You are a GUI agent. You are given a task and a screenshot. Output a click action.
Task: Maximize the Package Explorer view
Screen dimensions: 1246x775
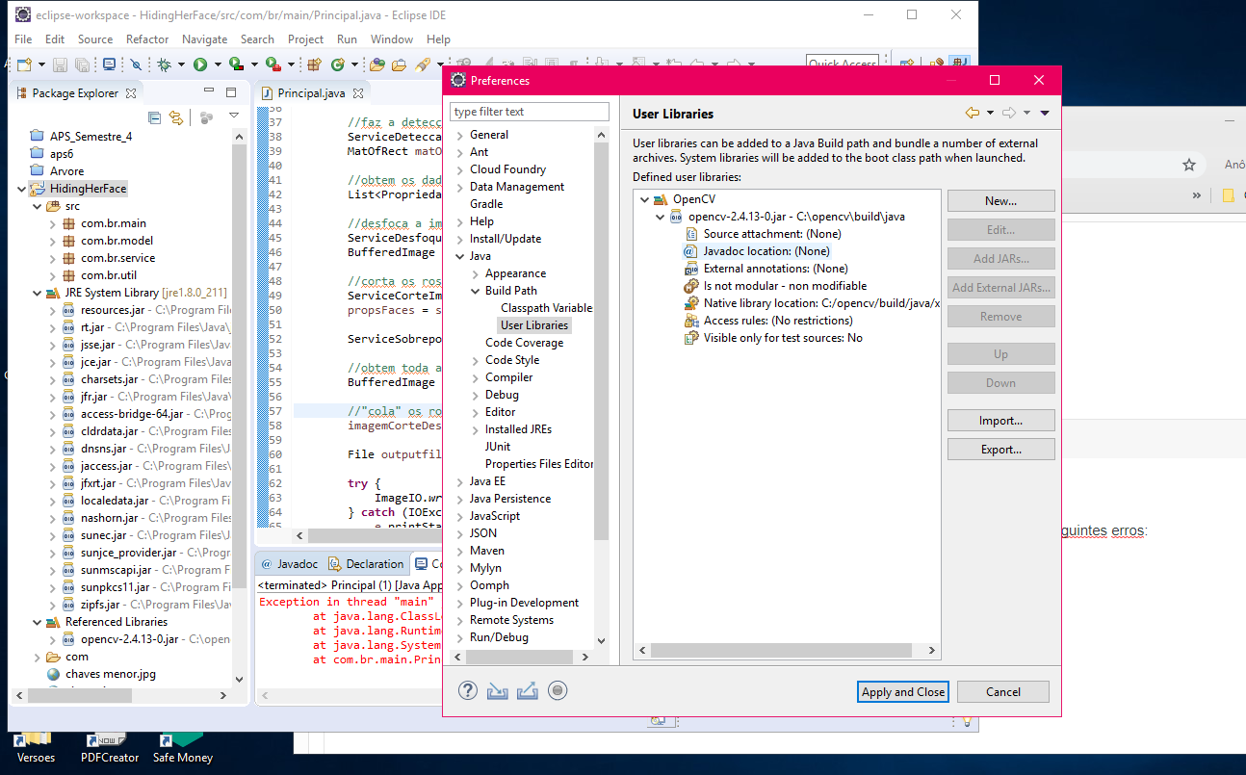pyautogui.click(x=231, y=92)
